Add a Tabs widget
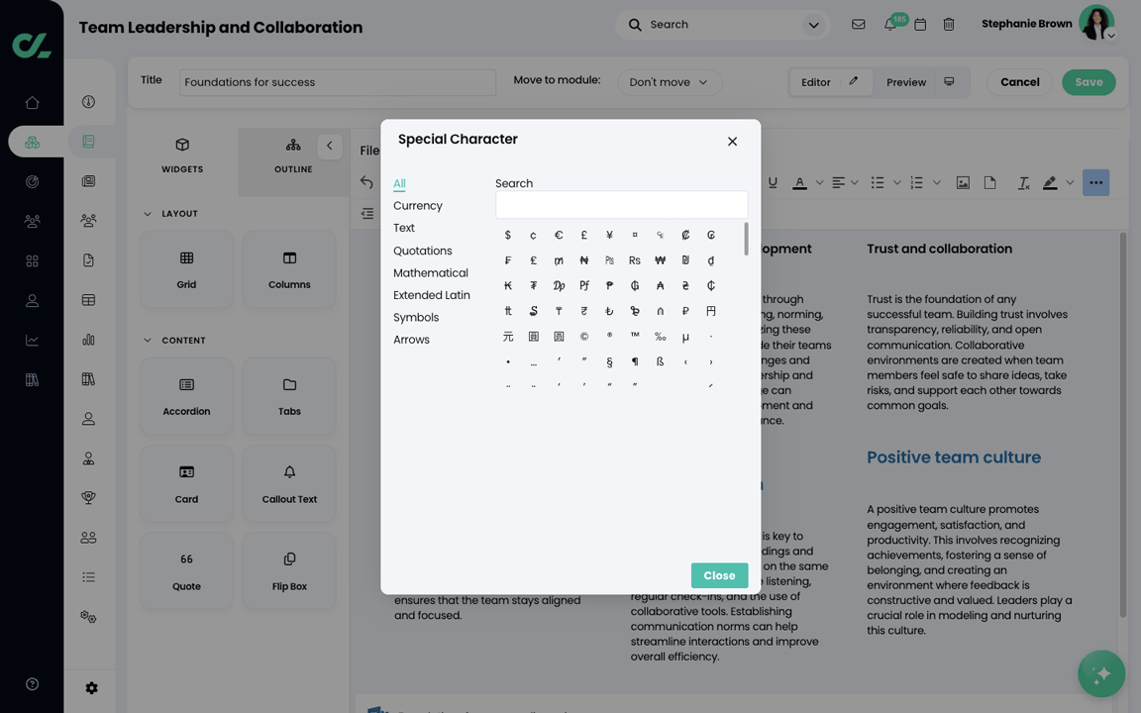 pos(289,396)
